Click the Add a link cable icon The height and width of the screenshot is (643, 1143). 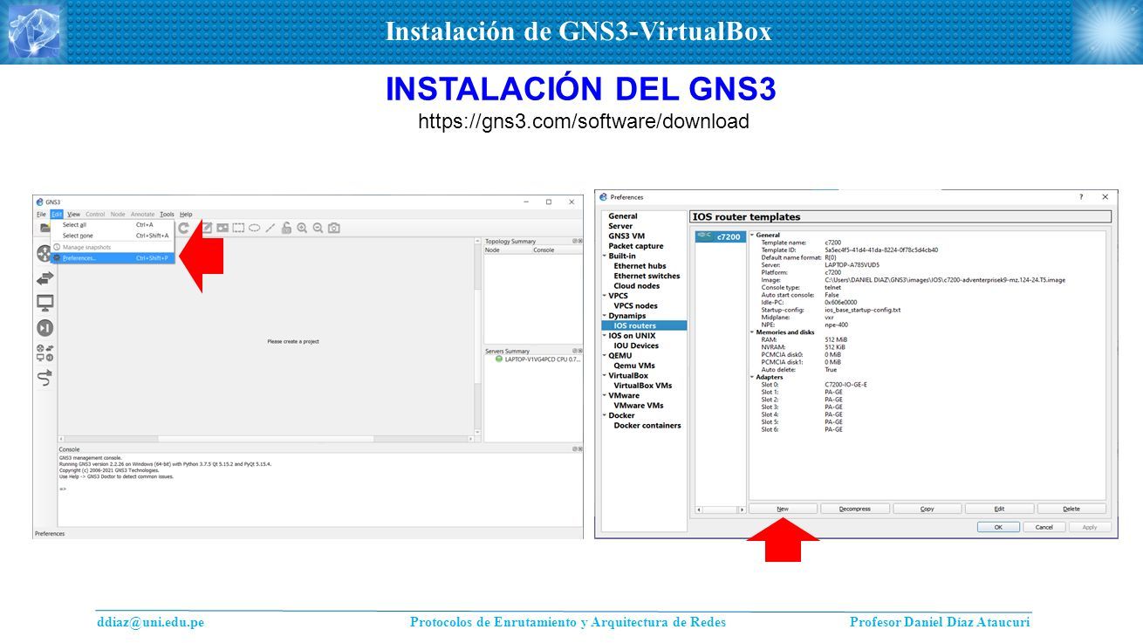pyautogui.click(x=44, y=378)
